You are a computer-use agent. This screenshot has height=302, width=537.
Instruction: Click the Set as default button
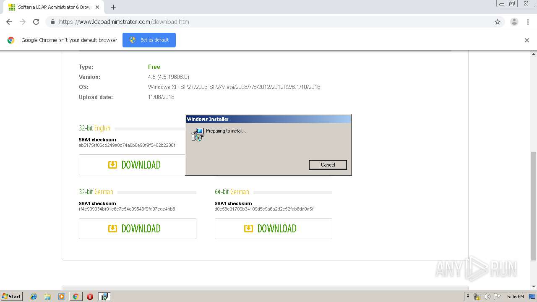(149, 40)
